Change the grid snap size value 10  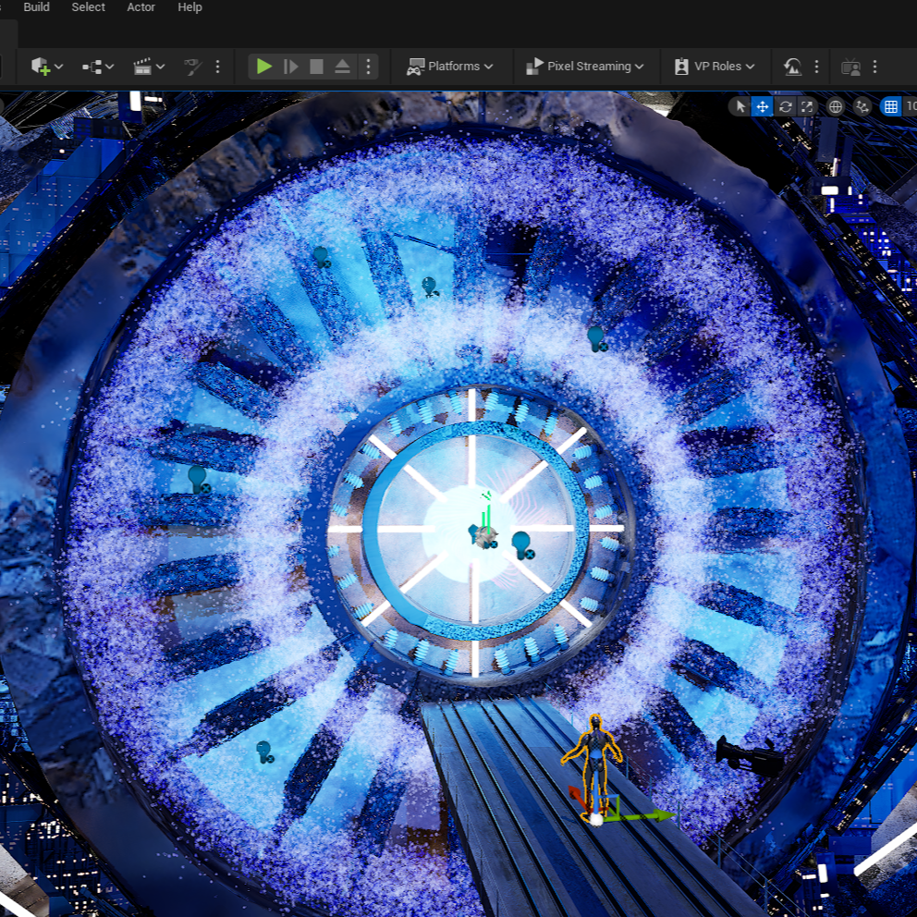point(911,106)
